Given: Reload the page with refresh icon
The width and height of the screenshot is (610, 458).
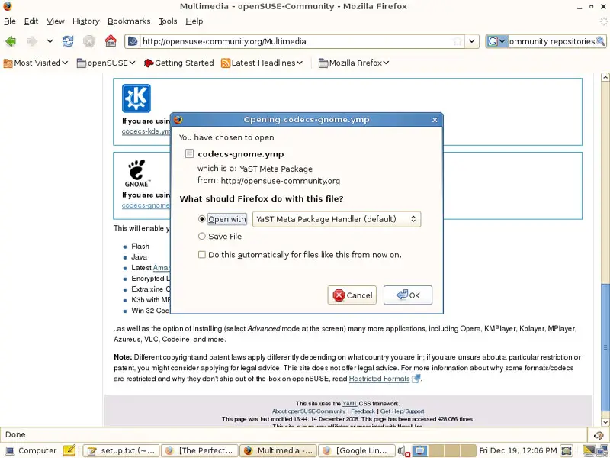Looking at the screenshot, I should click(x=68, y=41).
